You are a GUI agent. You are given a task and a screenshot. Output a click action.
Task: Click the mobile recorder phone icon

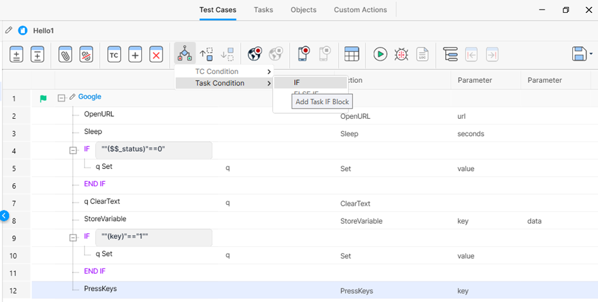[304, 55]
